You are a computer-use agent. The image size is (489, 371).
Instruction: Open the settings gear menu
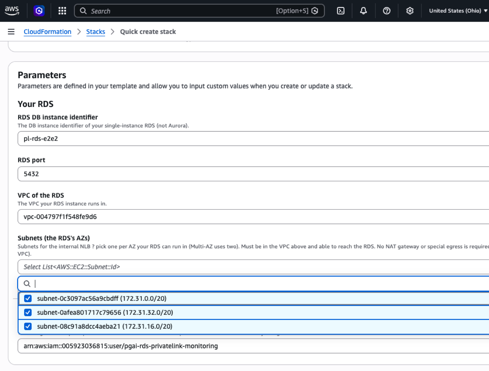(x=410, y=11)
